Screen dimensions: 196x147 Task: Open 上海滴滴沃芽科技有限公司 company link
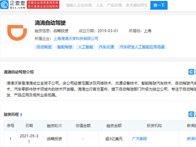point(76,39)
